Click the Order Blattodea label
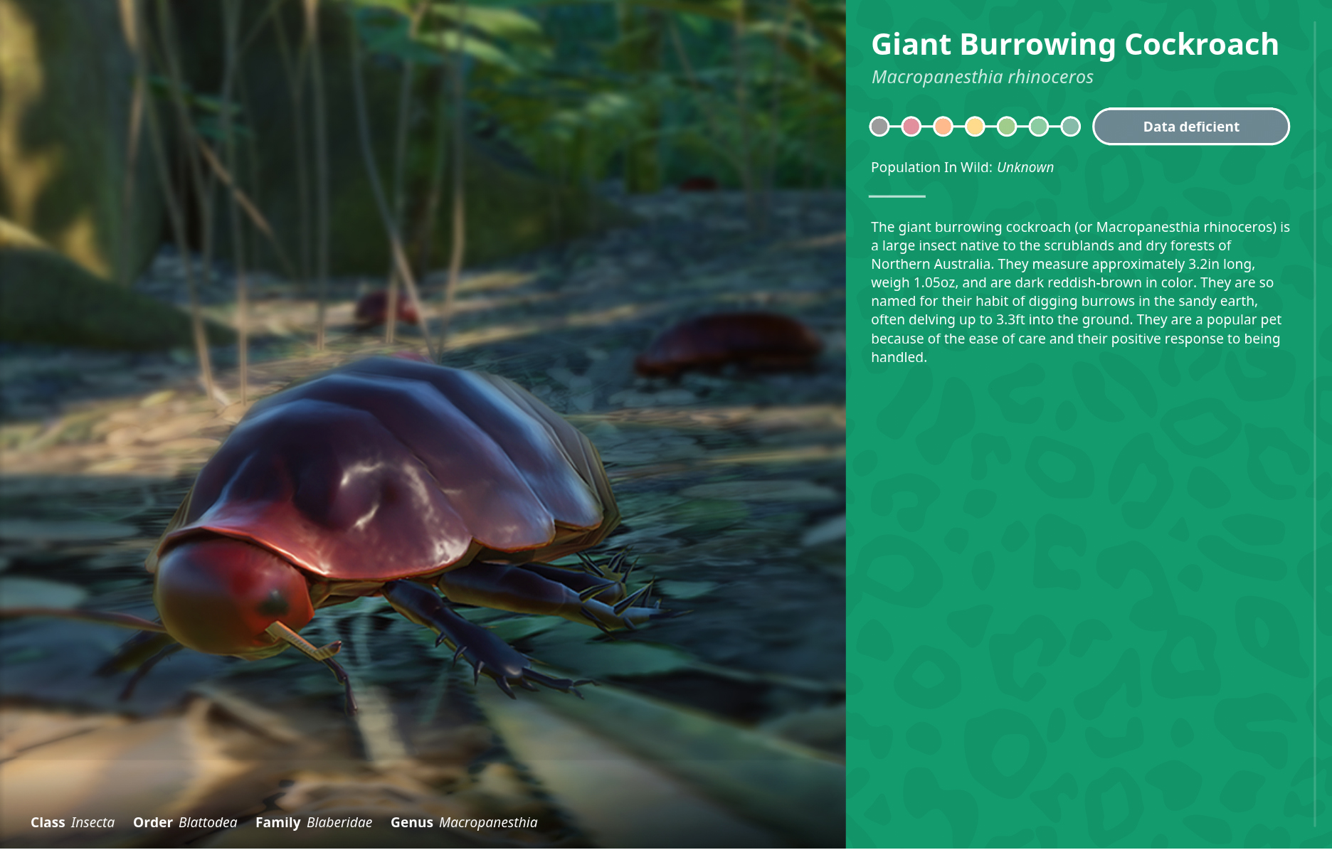Viewport: 1332px width, 850px height. (185, 822)
